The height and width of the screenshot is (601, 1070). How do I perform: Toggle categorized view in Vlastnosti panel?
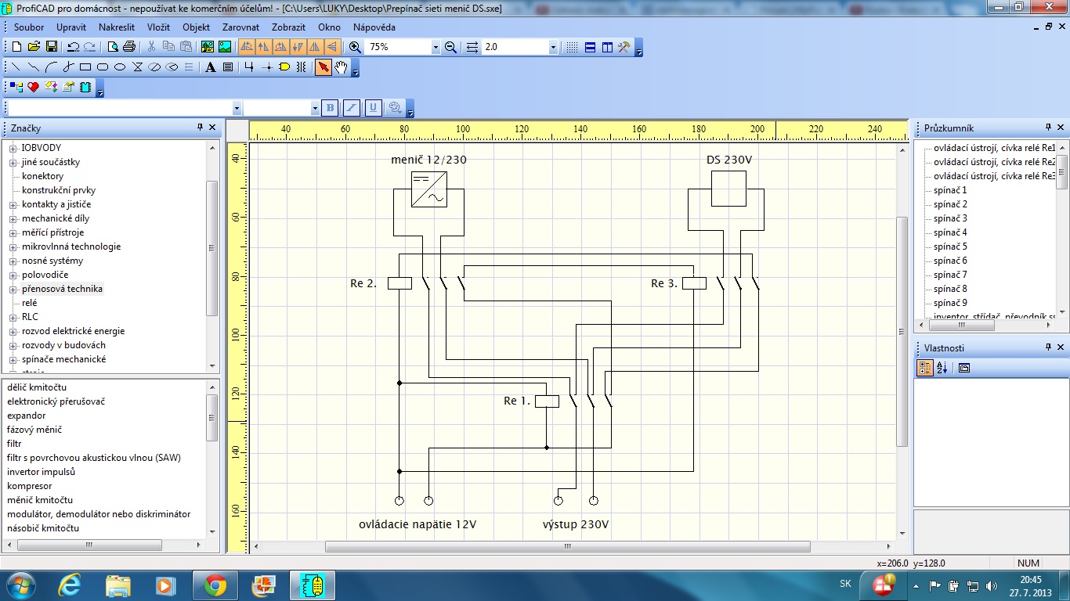pyautogui.click(x=925, y=368)
